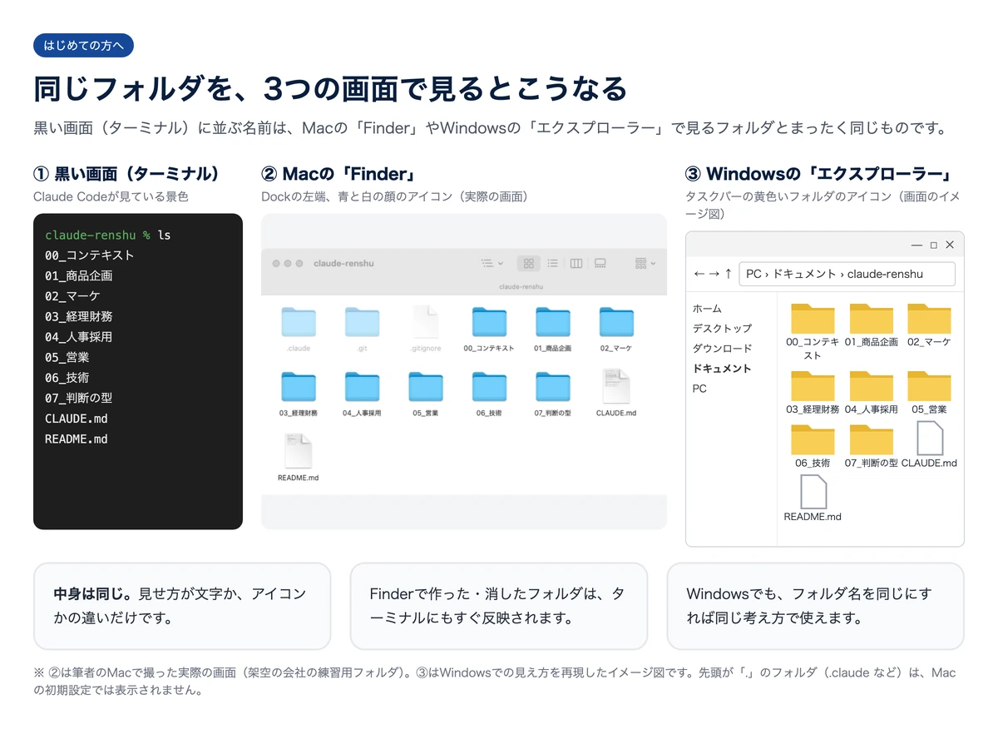
Task: Click 02_マーケ in the terminal listing
Action: pyautogui.click(x=72, y=296)
